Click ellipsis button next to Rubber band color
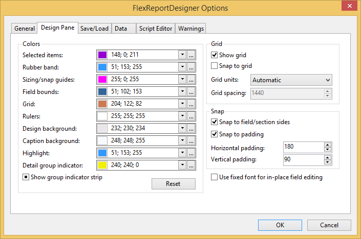The width and height of the screenshot is (361, 239). pyautogui.click(x=191, y=67)
